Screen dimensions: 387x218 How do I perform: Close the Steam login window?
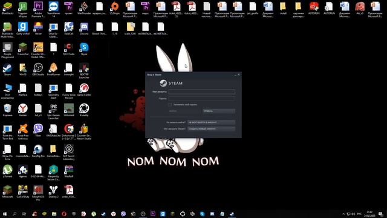pos(239,74)
